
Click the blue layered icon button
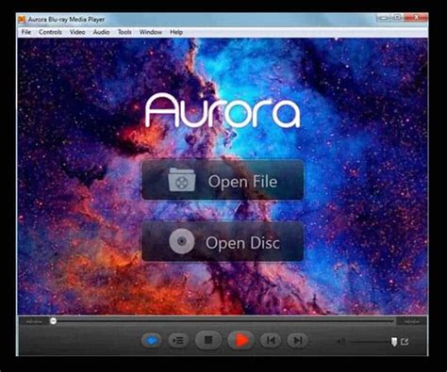(x=152, y=340)
